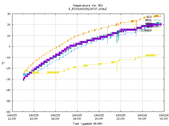
Task: Click the yellow SCANNER legend line sample
Action: click(x=157, y=30)
